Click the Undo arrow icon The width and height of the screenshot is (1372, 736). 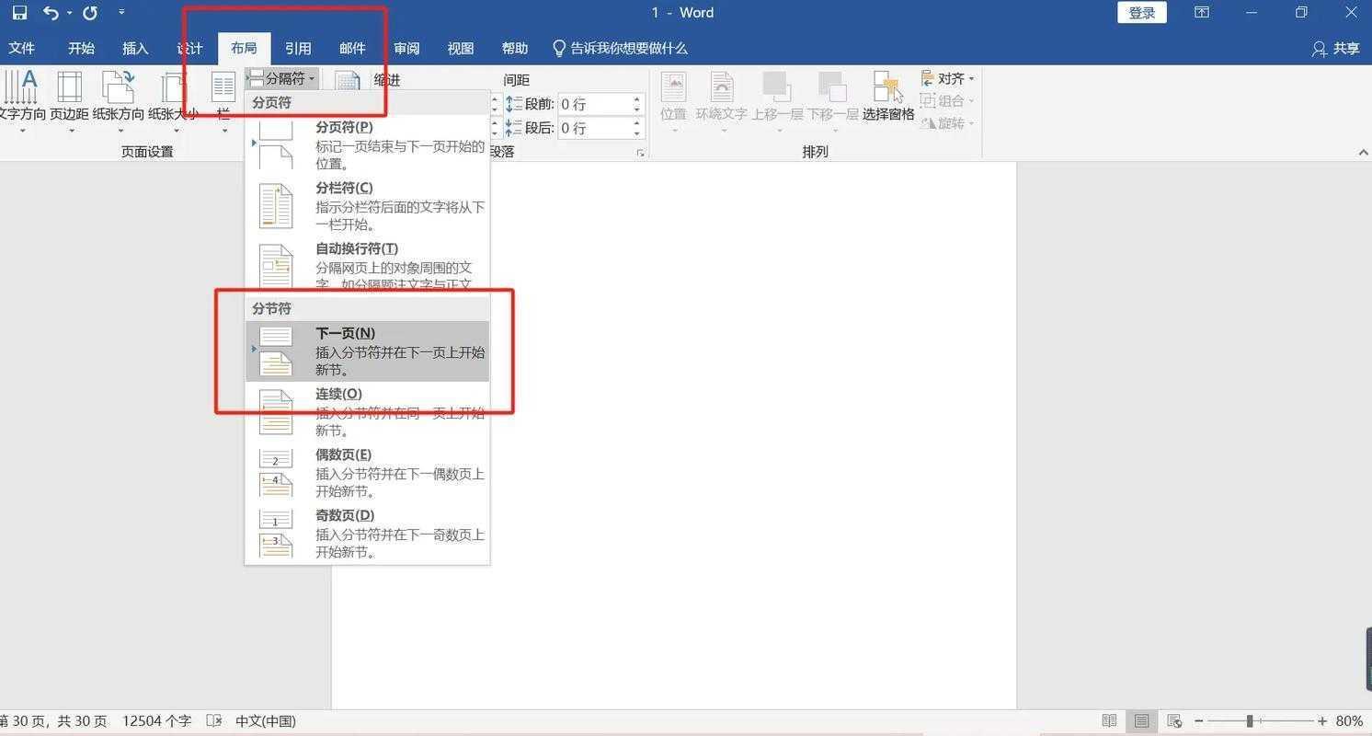(x=51, y=12)
